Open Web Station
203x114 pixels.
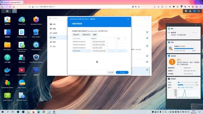22,84
